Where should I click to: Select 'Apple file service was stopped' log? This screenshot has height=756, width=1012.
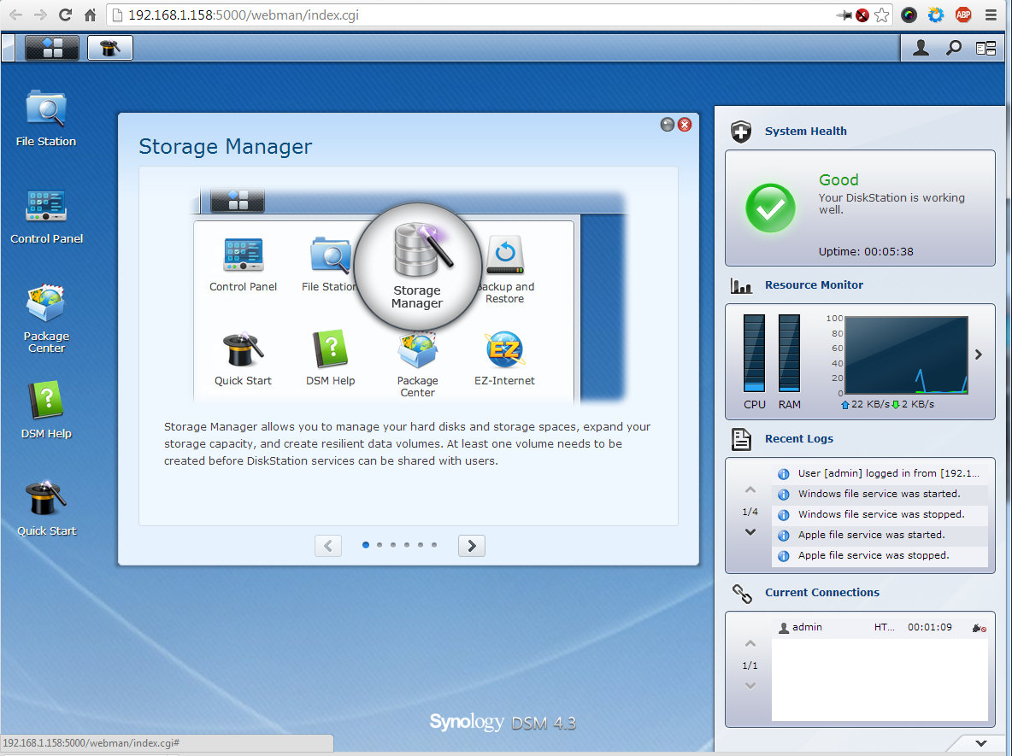tap(880, 556)
